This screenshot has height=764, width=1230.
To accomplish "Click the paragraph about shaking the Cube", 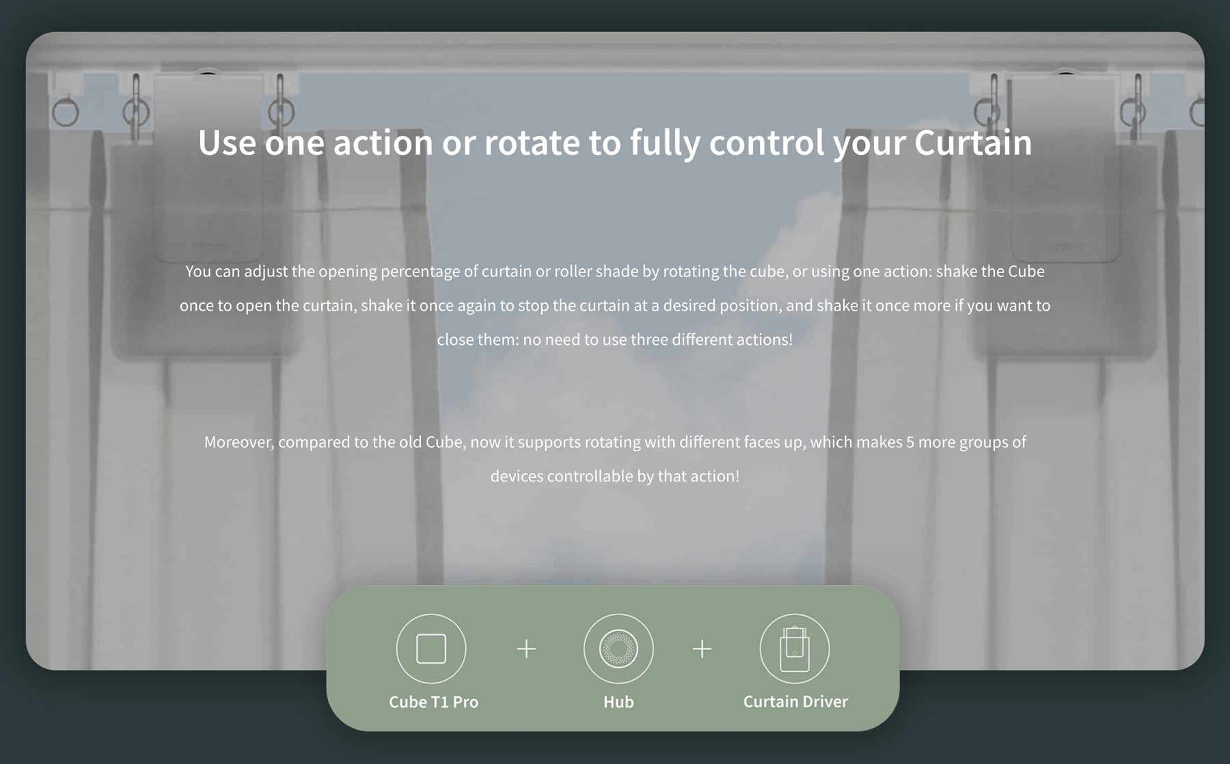I will [615, 305].
